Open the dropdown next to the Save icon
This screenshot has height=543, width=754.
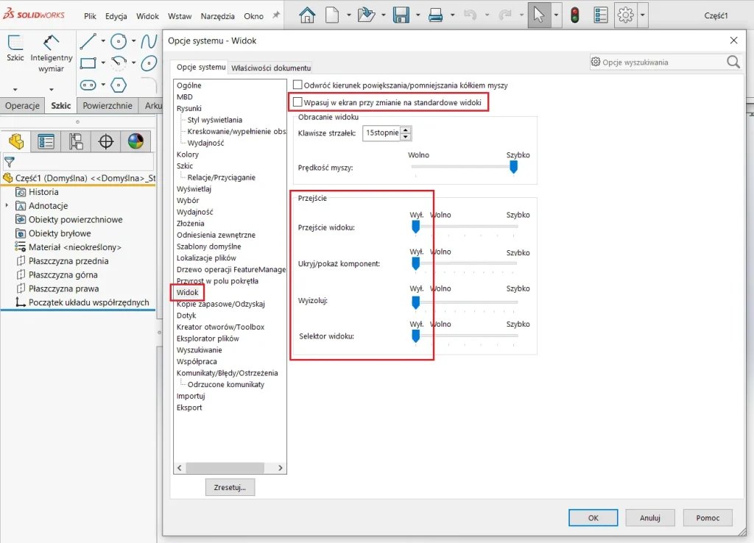(417, 15)
